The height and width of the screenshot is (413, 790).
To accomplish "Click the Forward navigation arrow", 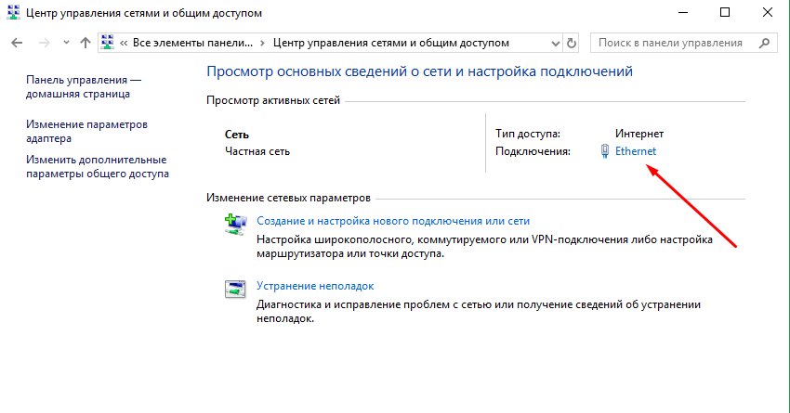I will [45, 43].
